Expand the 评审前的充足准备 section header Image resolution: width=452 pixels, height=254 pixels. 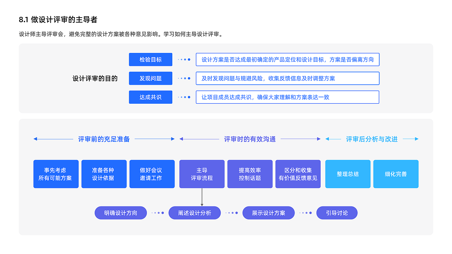point(103,139)
